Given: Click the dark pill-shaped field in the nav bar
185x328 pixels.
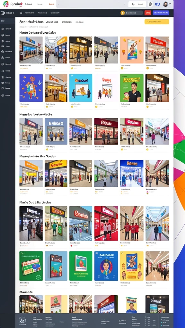Looking at the screenshot, I should (132, 13).
